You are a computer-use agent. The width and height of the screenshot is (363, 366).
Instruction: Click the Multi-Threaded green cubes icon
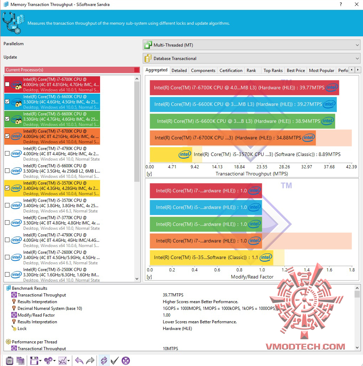pyautogui.click(x=148, y=45)
